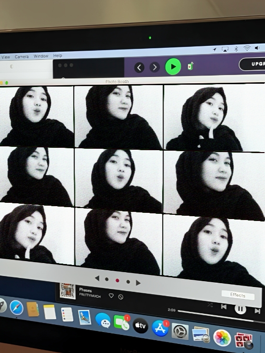Select the center effect preview tile
This screenshot has height=353, width=265.
pyautogui.click(x=119, y=180)
